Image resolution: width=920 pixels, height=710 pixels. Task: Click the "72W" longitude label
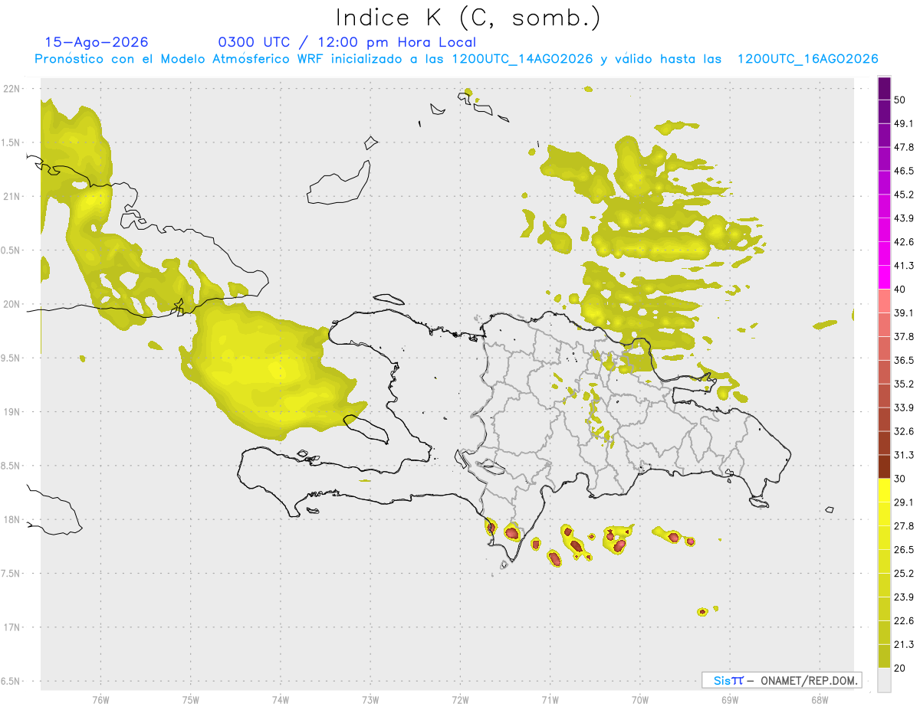pyautogui.click(x=460, y=700)
